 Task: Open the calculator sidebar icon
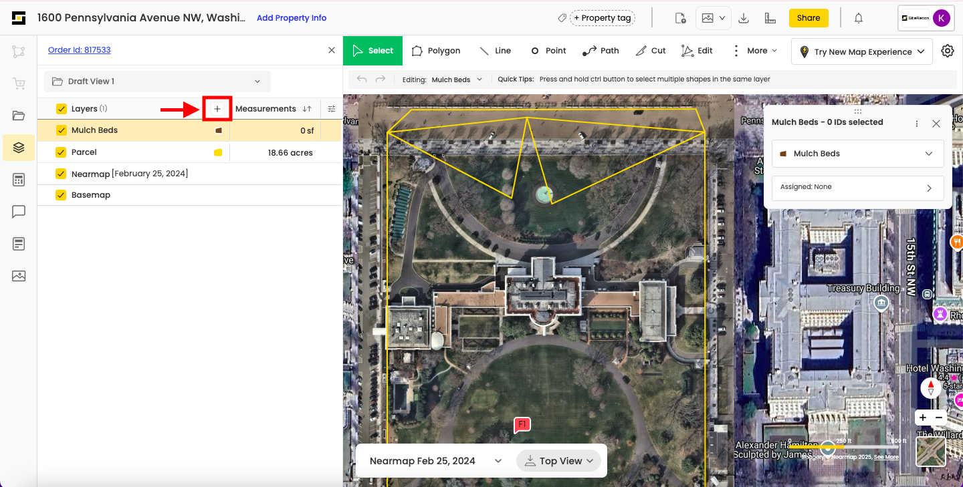(x=19, y=180)
